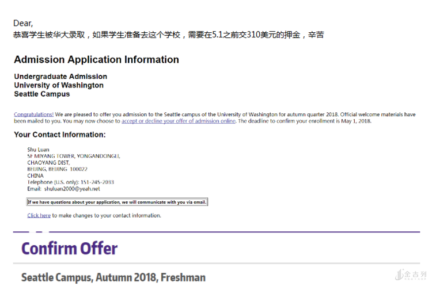This screenshot has width=432, height=286.
Task: Click the Undergraduate Admission line
Action: (60, 77)
